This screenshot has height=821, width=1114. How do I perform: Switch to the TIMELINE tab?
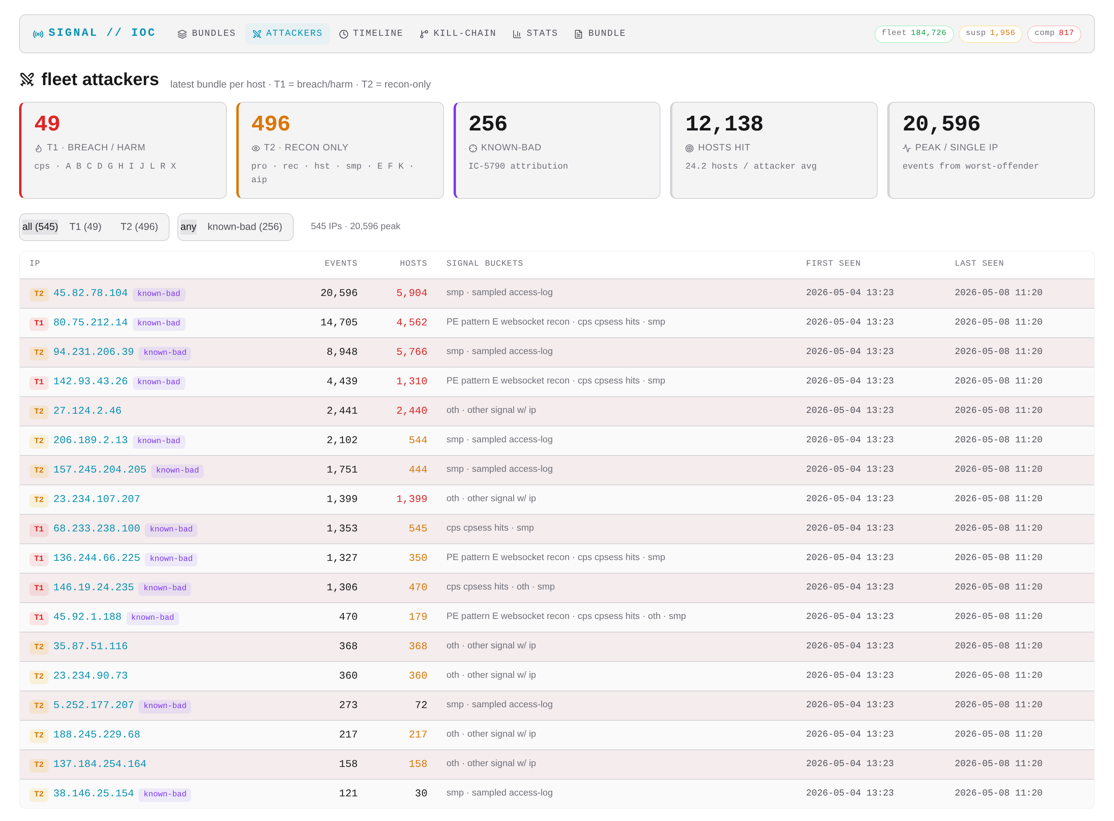371,33
